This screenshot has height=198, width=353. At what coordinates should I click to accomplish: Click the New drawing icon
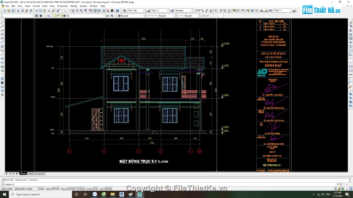pyautogui.click(x=4, y=10)
